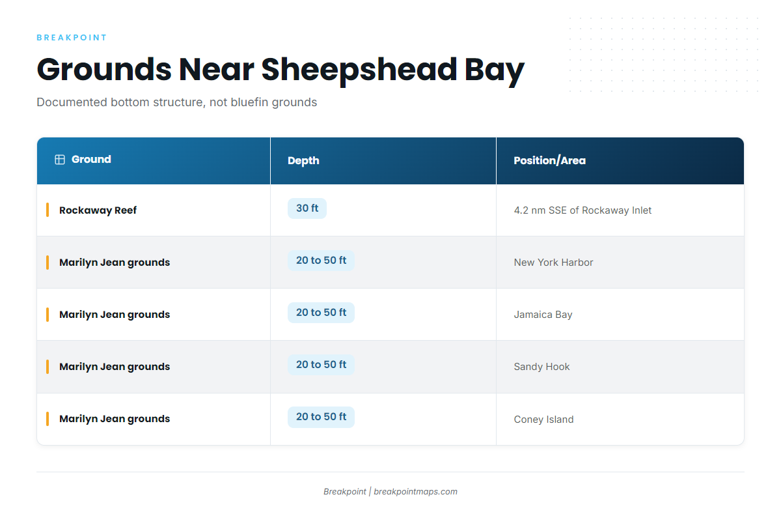Click the BREAKPOINT brand label above the title
Viewport: 781px width, 514px height.
[72, 38]
